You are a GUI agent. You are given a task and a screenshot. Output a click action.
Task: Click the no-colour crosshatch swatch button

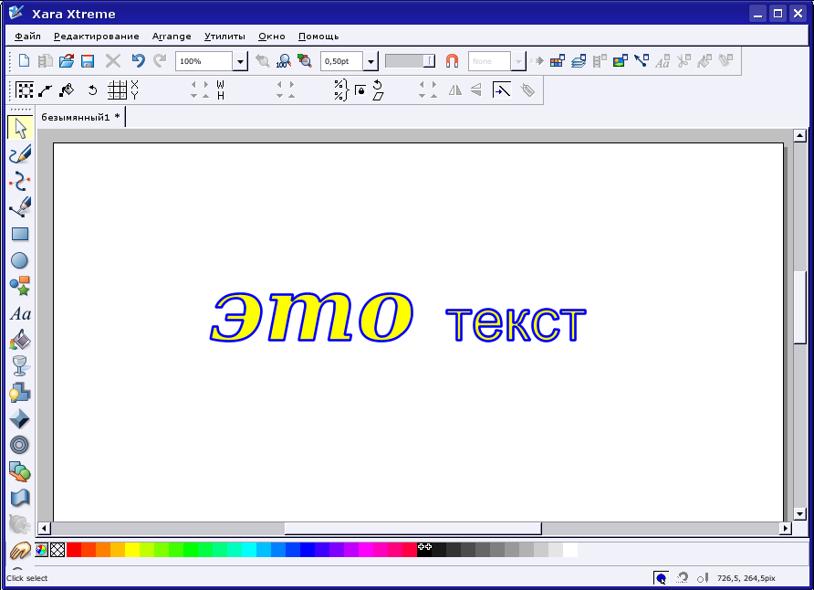(x=57, y=550)
